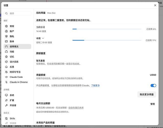This screenshot has height=128, width=163.
Task: Click the 自动充值已关闭 link
Action: (76, 108)
